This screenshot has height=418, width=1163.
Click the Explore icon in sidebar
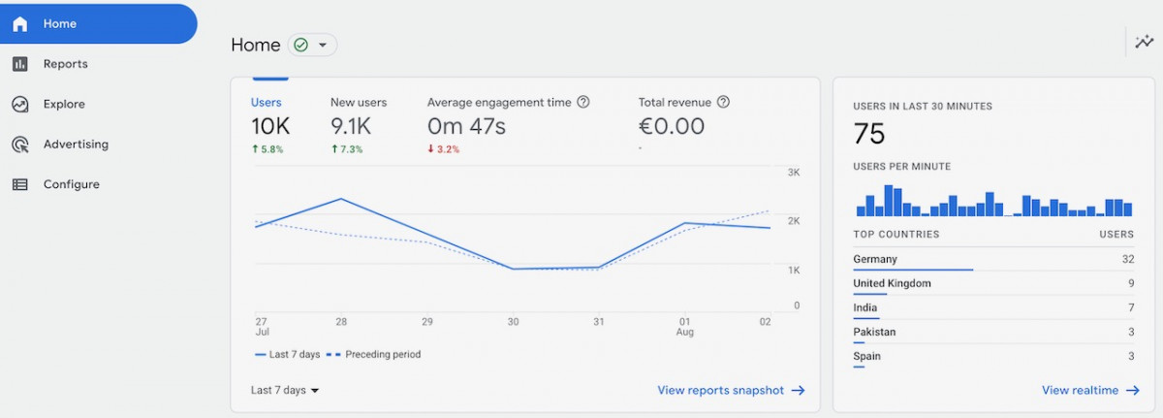(x=20, y=104)
